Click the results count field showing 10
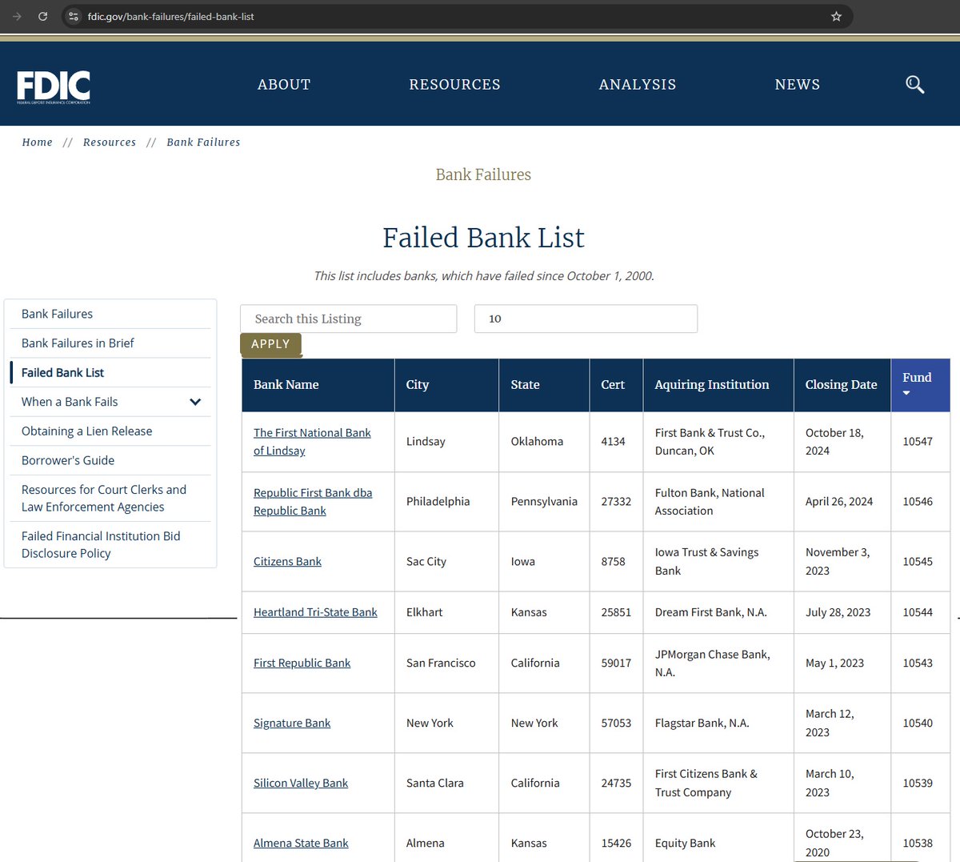The image size is (960, 862). pyautogui.click(x=586, y=319)
